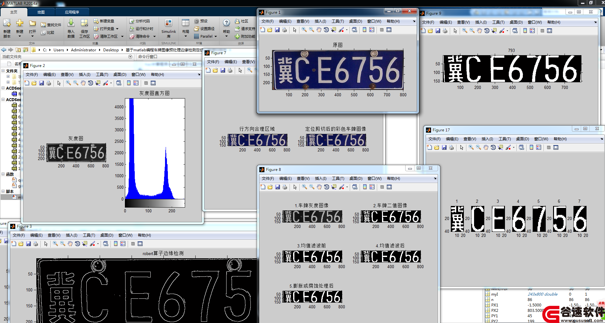Screen dimensions: 605x323
Task: Open the Clear Workspace (清除工作区) dropdown arrow
Action: [x=122, y=36]
